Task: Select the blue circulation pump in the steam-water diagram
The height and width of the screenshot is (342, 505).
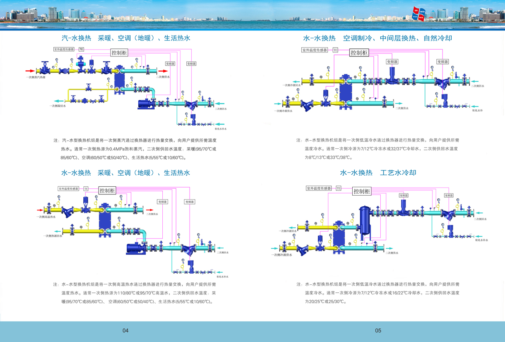Action: (144, 104)
